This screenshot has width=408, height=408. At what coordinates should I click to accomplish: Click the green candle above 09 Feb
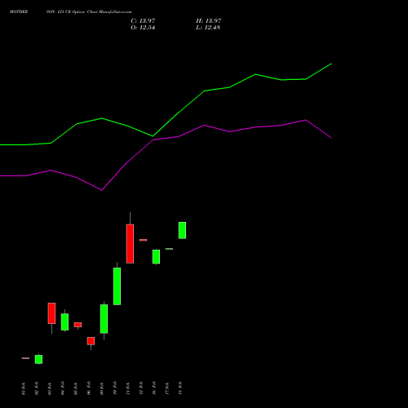(104, 319)
